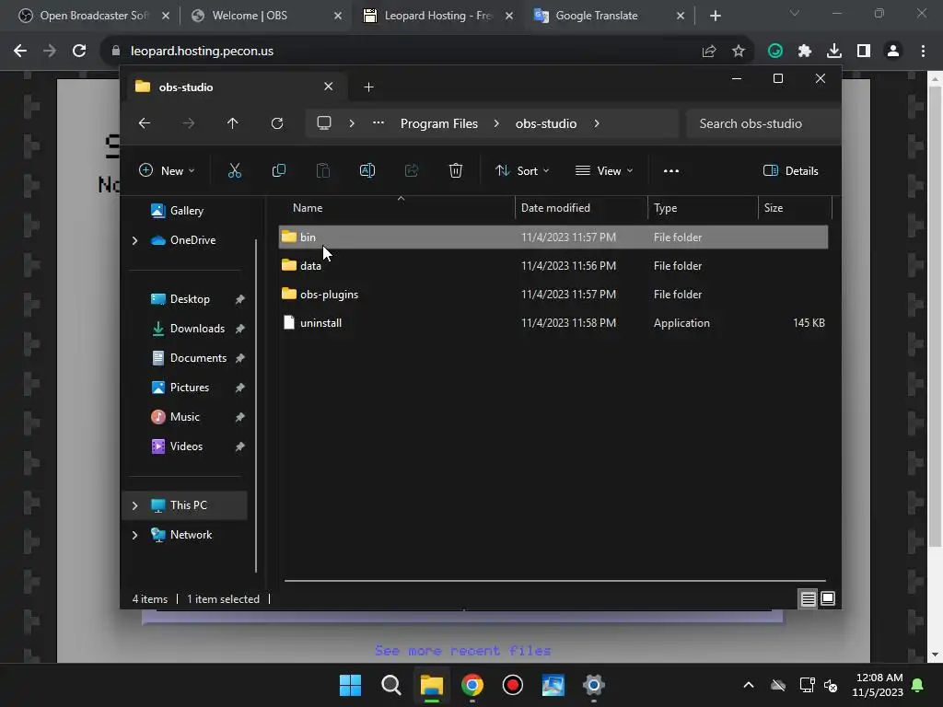Open the New dropdown in Explorer
943x707 pixels.
167,170
